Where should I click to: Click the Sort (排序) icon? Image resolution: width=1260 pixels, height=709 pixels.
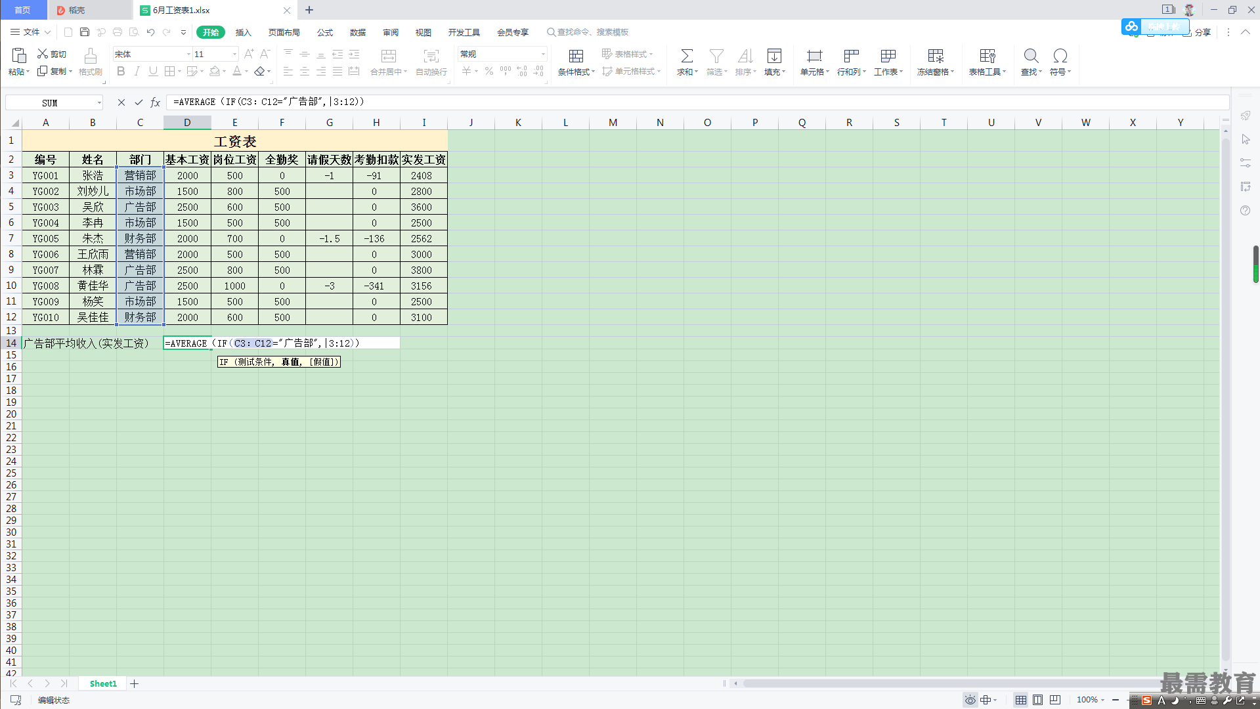pyautogui.click(x=745, y=56)
